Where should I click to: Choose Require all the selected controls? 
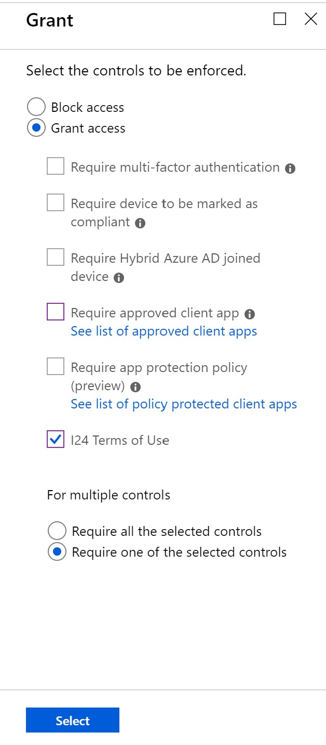pos(57,531)
